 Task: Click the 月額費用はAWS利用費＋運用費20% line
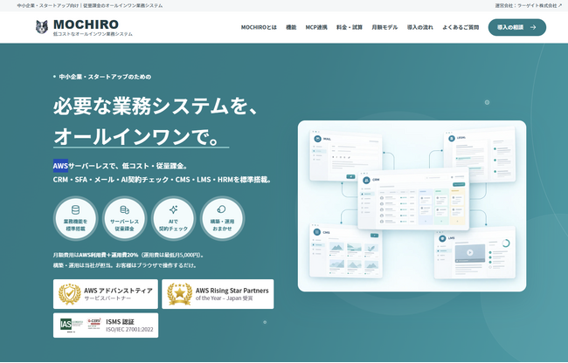pyautogui.click(x=128, y=255)
